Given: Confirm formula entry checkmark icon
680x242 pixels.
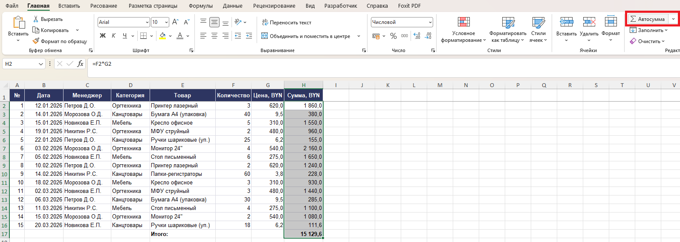Looking at the screenshot, I should point(69,64).
